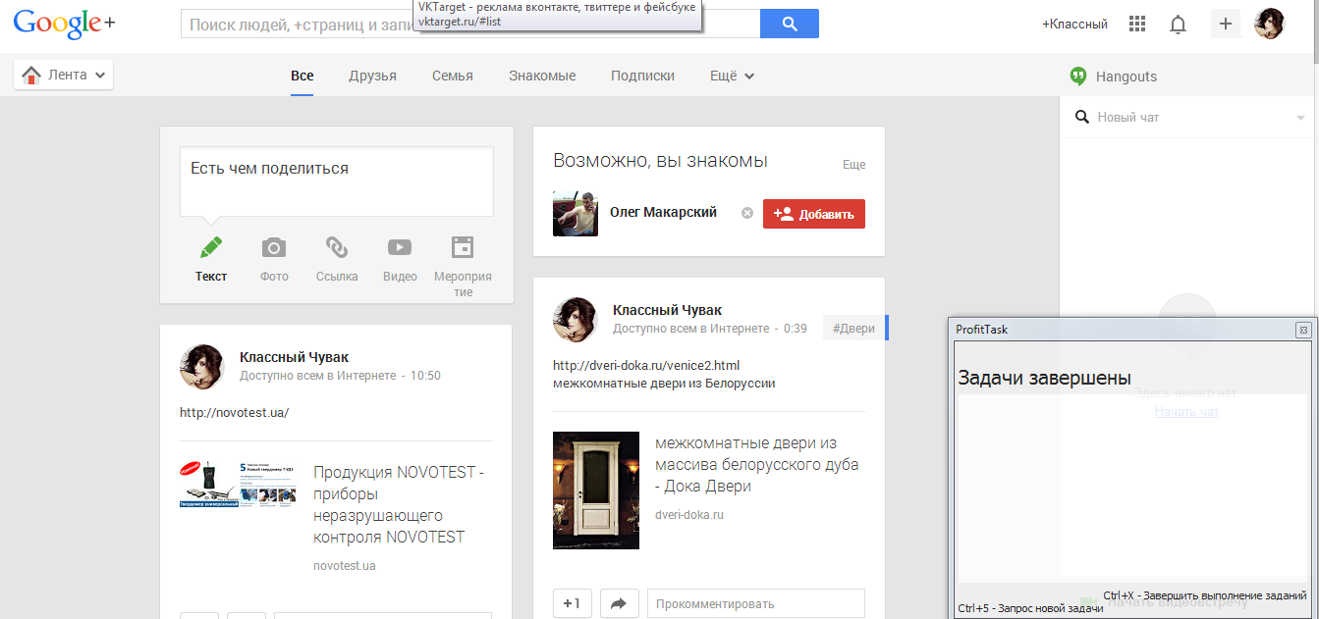The width and height of the screenshot is (1319, 619).
Task: Click the NOVOTEST preview thumbnail
Action: click(238, 485)
